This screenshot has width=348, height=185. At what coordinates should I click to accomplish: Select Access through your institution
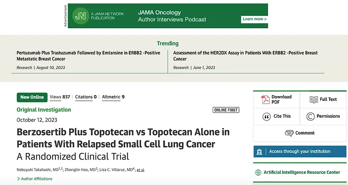(x=300, y=152)
